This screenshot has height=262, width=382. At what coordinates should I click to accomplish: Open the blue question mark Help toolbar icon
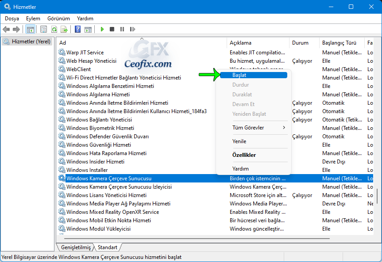pos(78,30)
